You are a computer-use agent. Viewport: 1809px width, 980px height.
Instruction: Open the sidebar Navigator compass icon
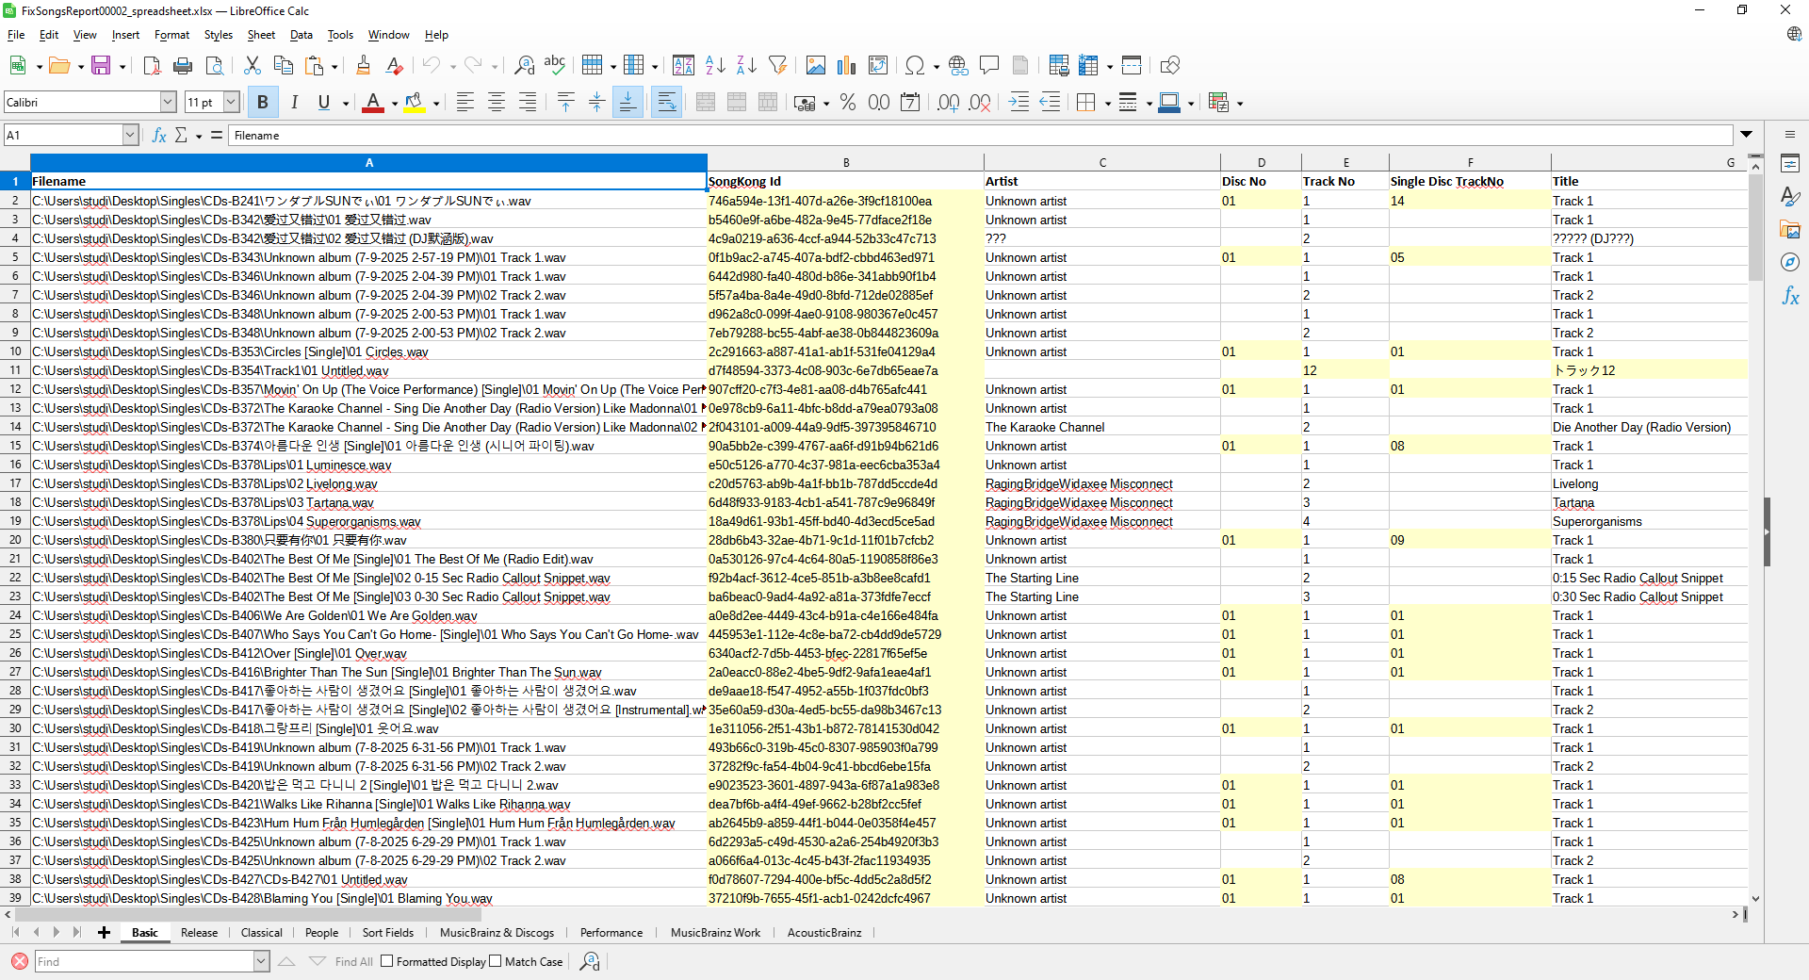point(1790,262)
